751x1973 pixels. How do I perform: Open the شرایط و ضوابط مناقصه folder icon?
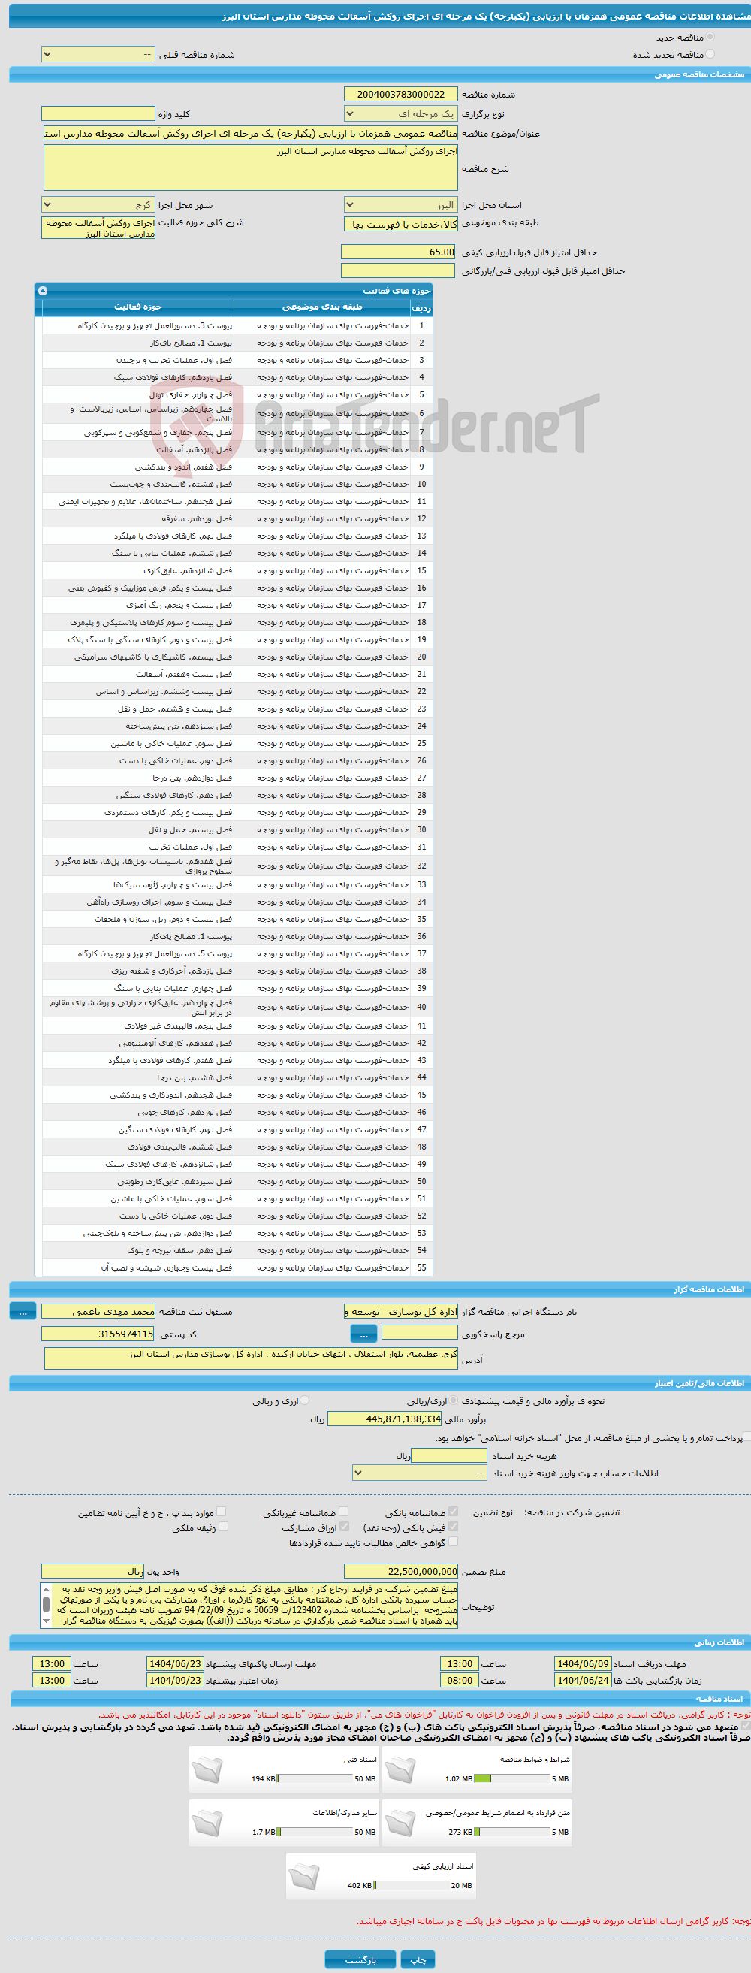point(400,1769)
